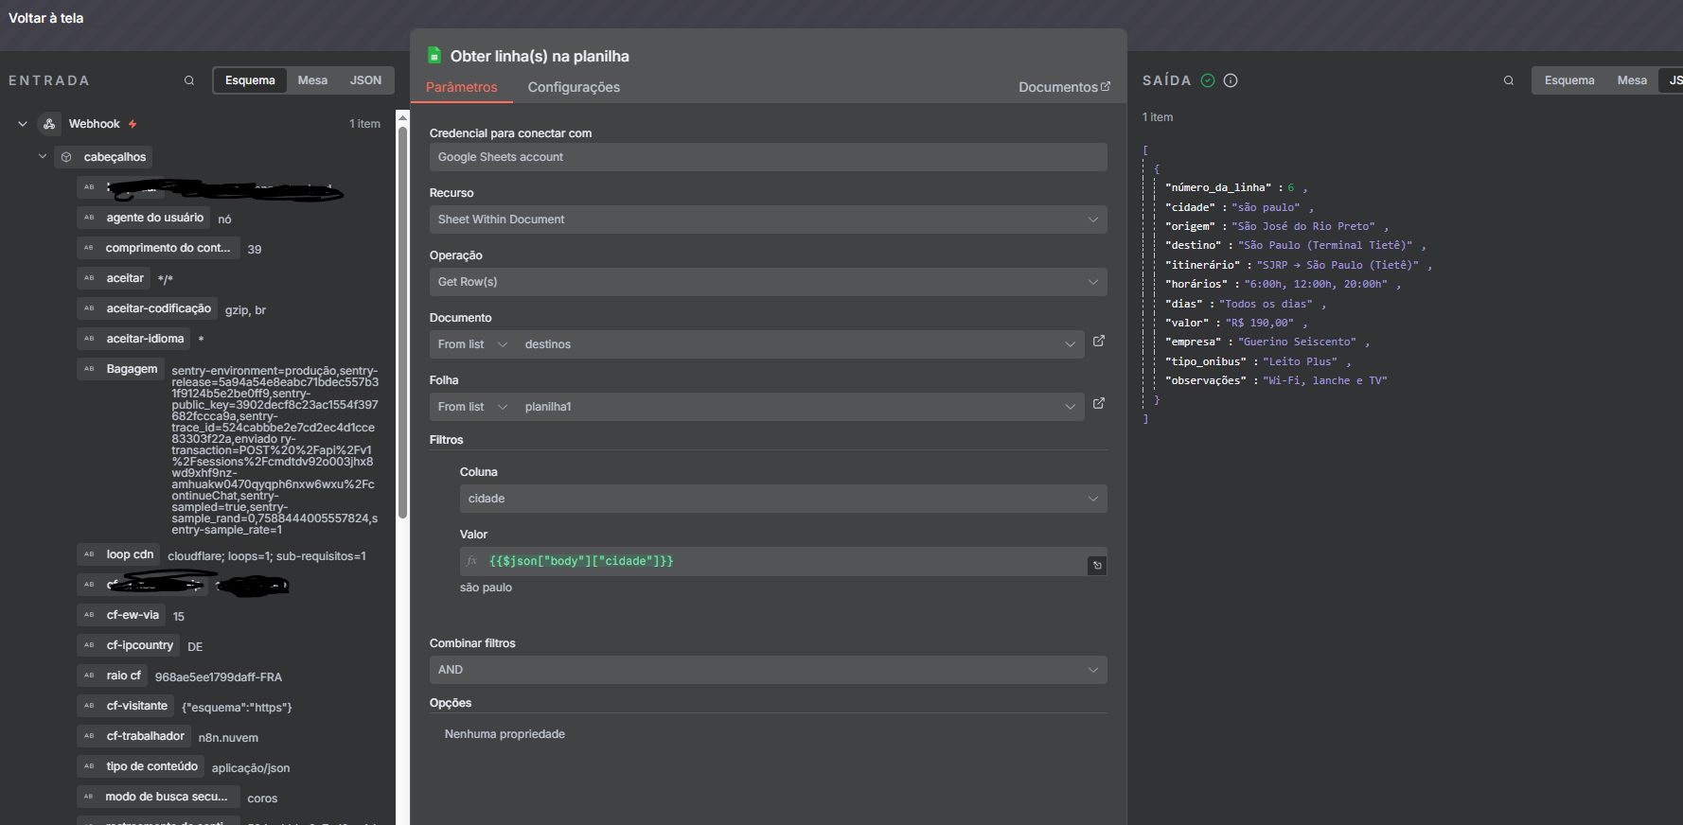Click the Webhook lightning trigger icon
Image resolution: width=1683 pixels, height=825 pixels.
click(x=133, y=124)
